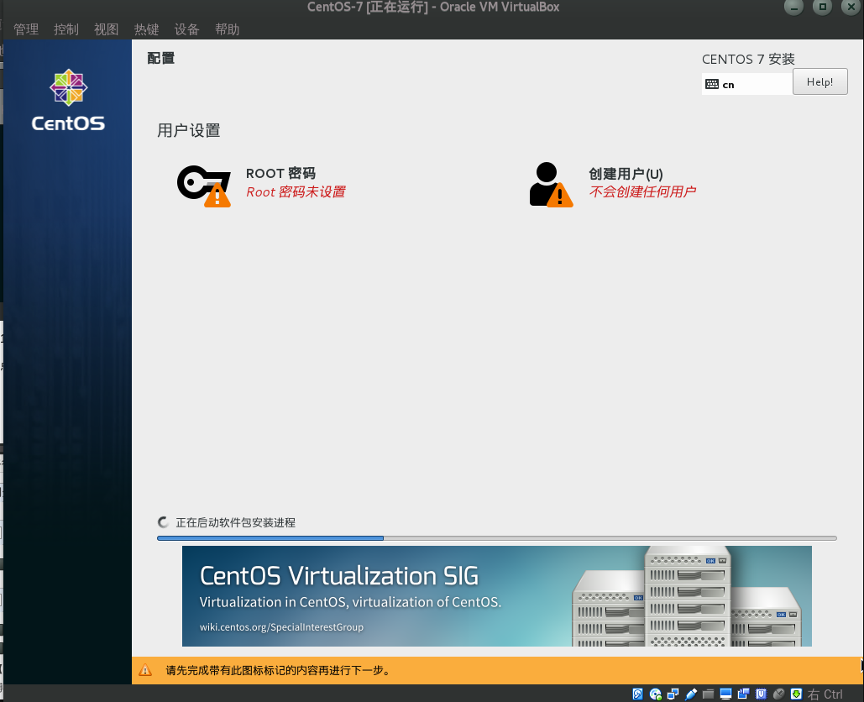Click the red 'Root 密码未设置' status text
Image resolution: width=864 pixels, height=702 pixels.
click(296, 191)
